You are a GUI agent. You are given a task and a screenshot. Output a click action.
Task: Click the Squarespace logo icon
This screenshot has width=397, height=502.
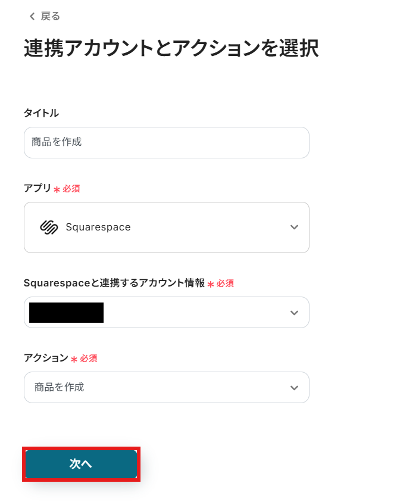[x=48, y=227]
